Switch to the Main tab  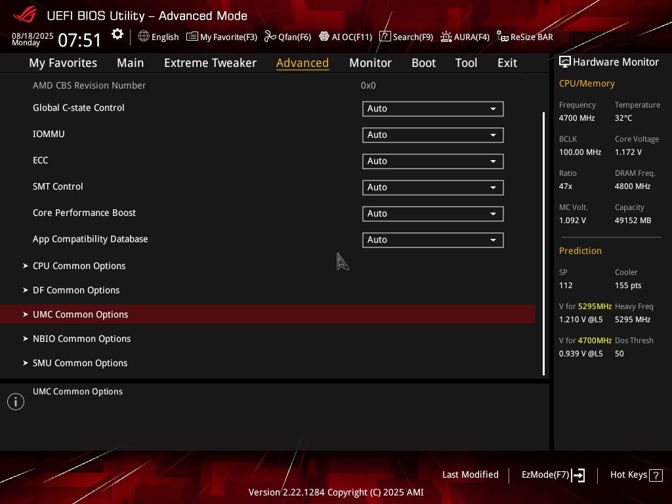pos(131,63)
